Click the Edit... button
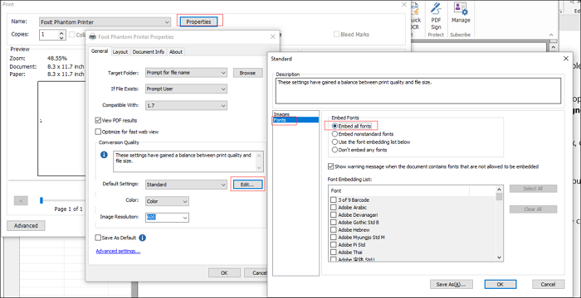The image size is (581, 298). point(247,184)
